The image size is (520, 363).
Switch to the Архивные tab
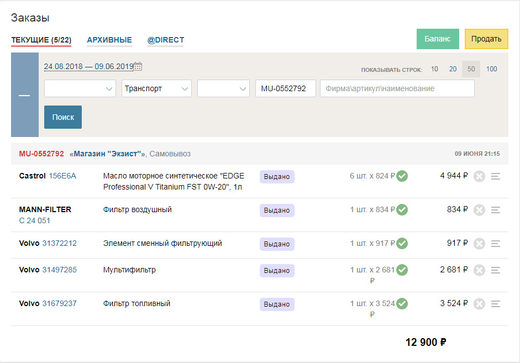tap(109, 40)
